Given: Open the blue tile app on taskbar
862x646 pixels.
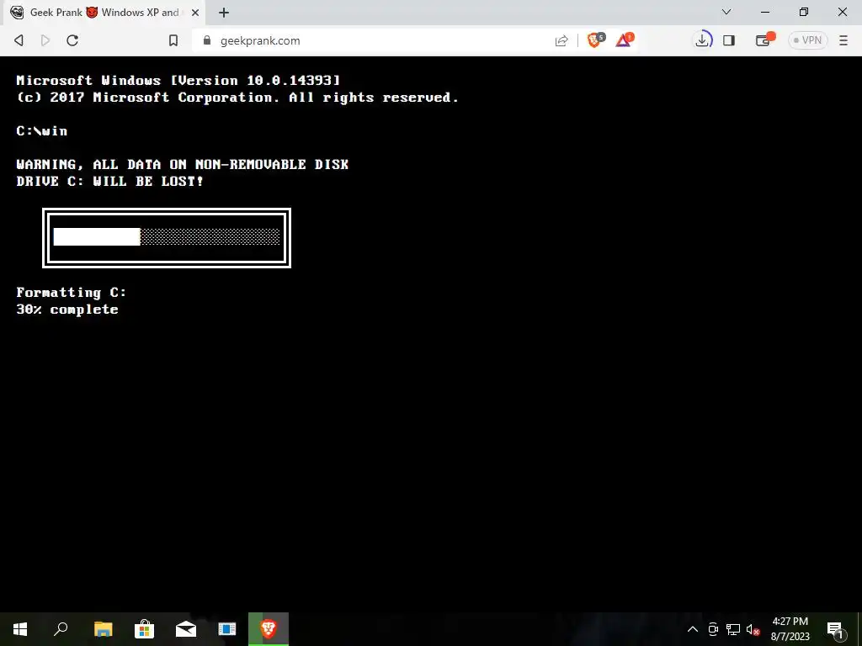Looking at the screenshot, I should click(227, 629).
